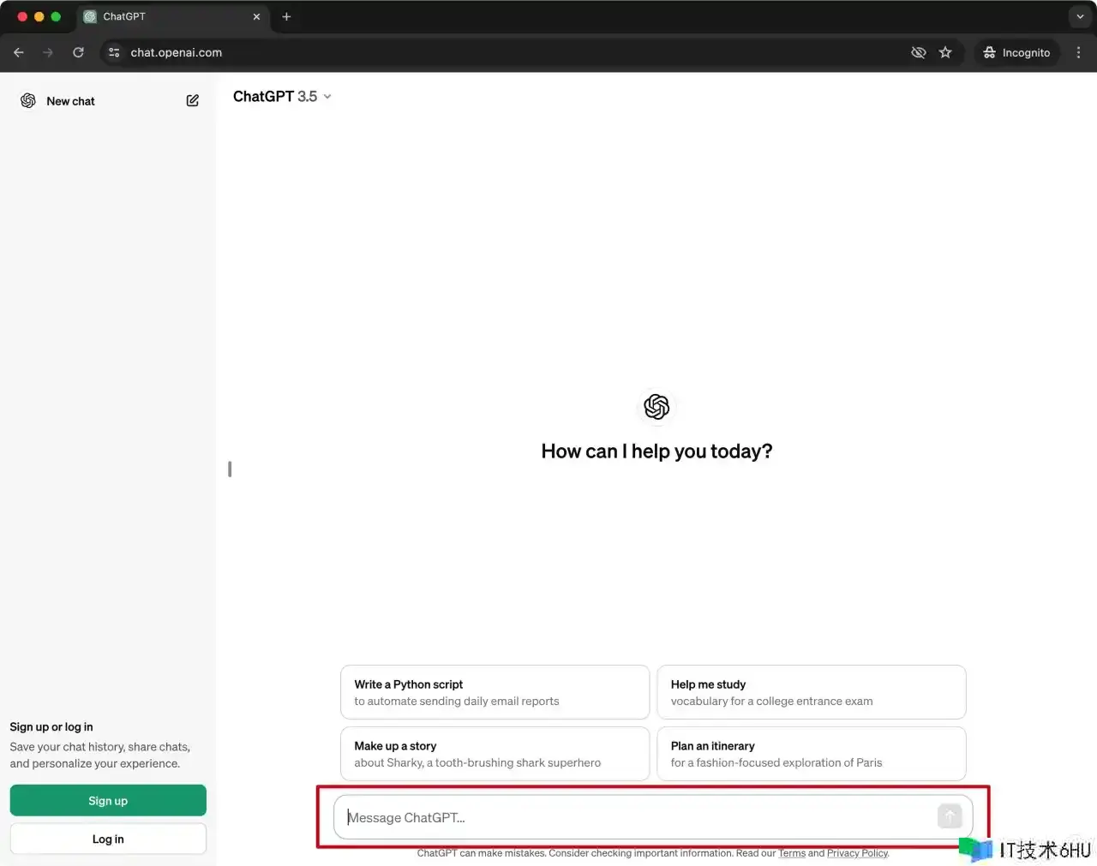Click the Incognito profile button
The image size is (1097, 866).
[x=1016, y=52]
